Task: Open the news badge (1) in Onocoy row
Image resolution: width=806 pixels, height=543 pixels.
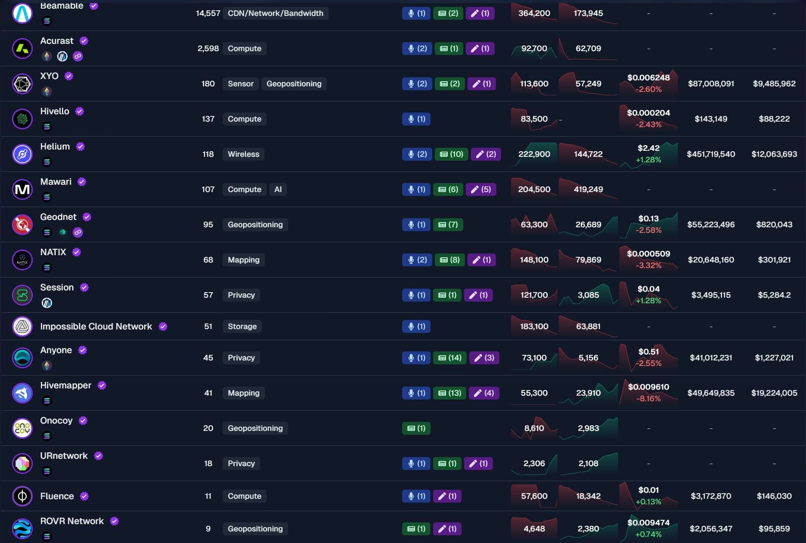Action: tap(416, 428)
